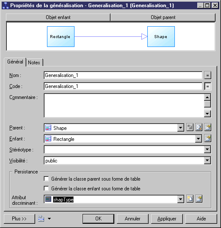Open properties icon next to Parent Shape

pyautogui.click(x=207, y=127)
